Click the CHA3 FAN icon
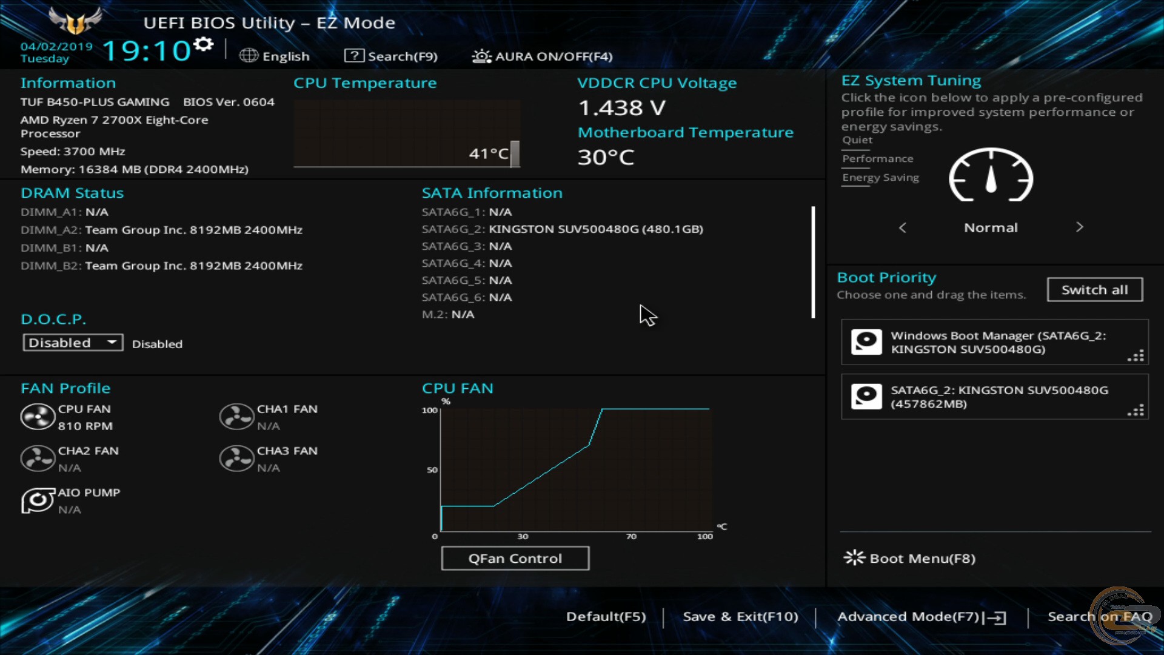 pos(236,459)
